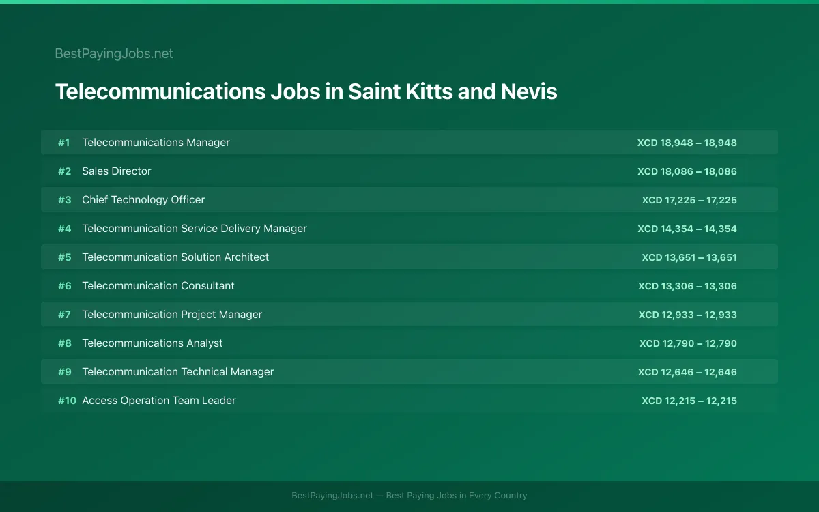Select the Telecommunications Analyst job title
This screenshot has width=819, height=512.
(152, 343)
